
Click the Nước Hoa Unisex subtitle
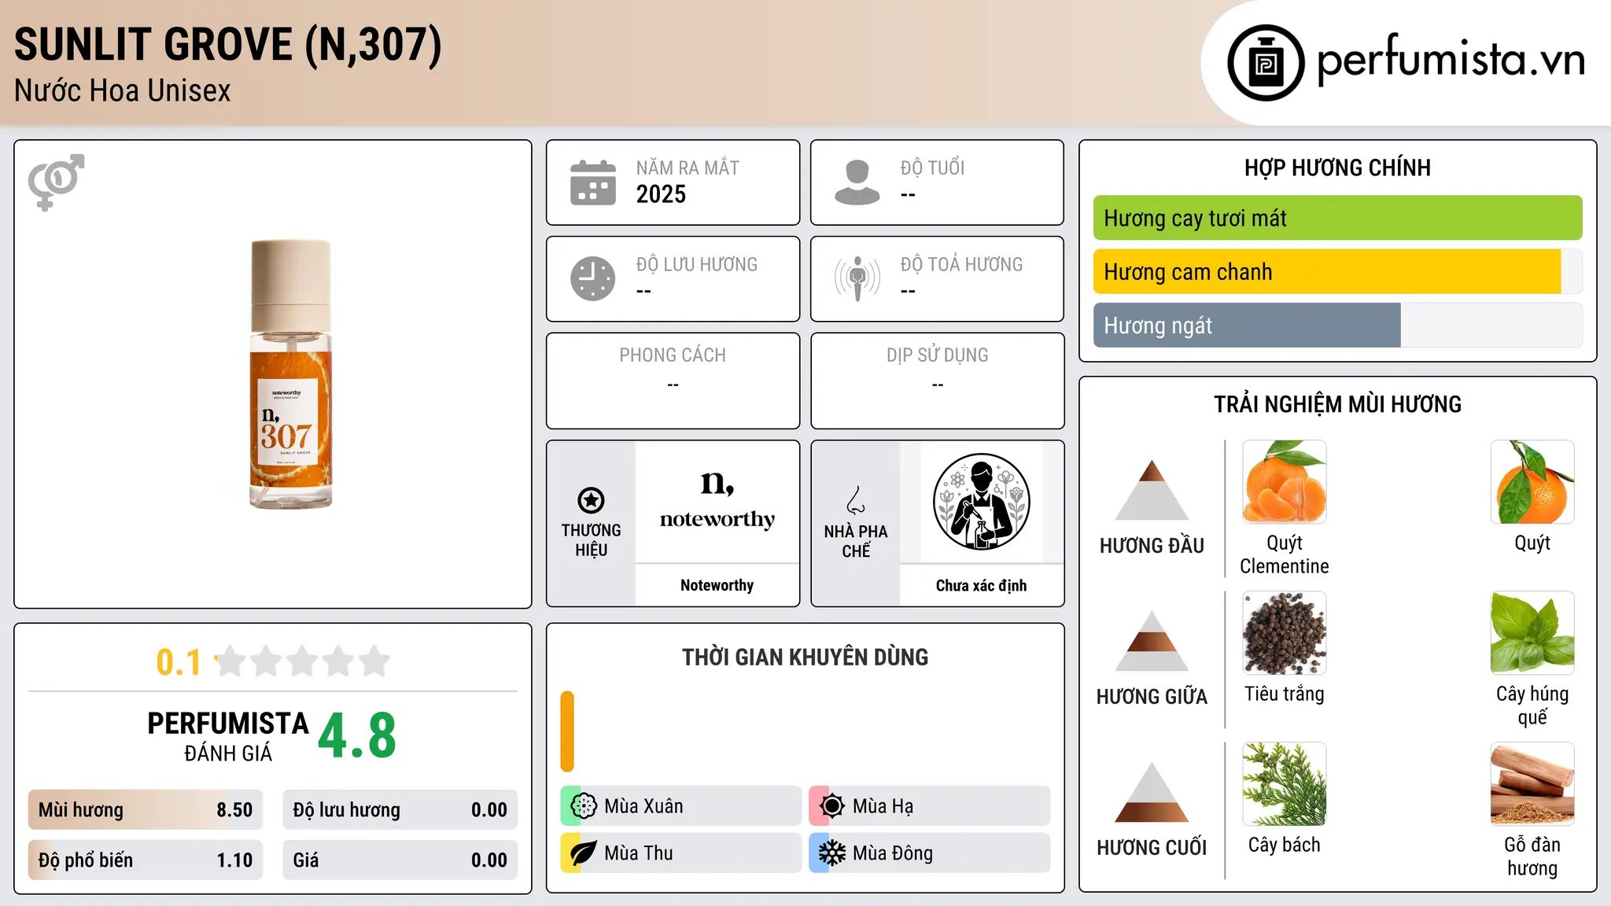point(123,91)
